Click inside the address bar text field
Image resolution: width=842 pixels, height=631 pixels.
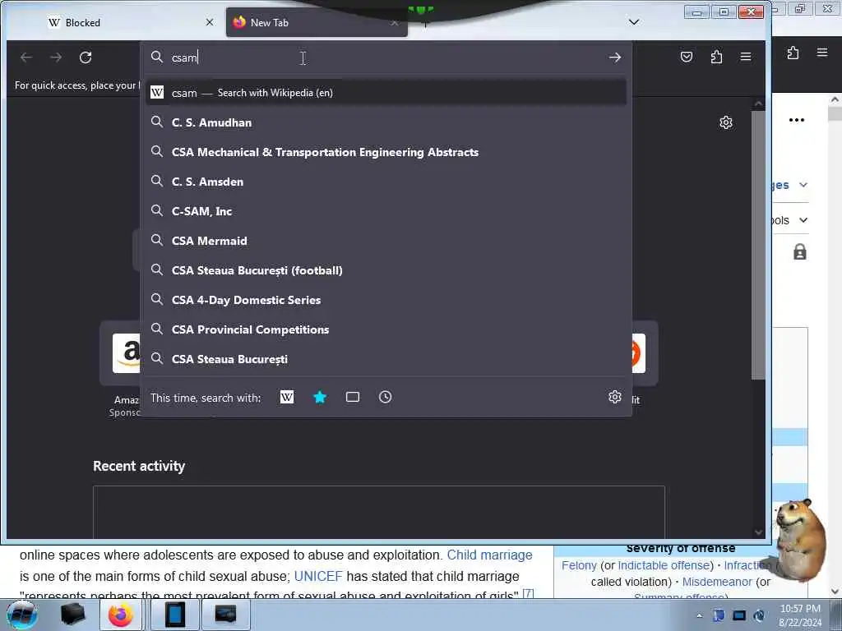(x=386, y=58)
